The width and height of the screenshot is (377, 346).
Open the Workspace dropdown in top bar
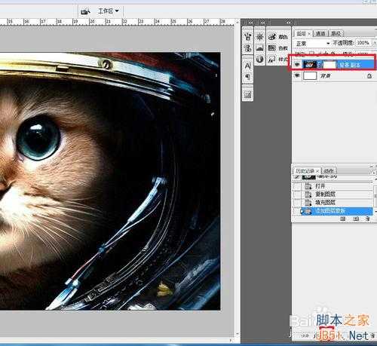(108, 11)
